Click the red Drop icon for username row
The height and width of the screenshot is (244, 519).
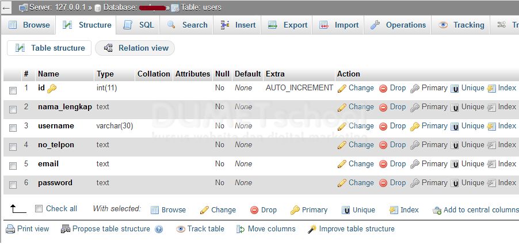[383, 127]
